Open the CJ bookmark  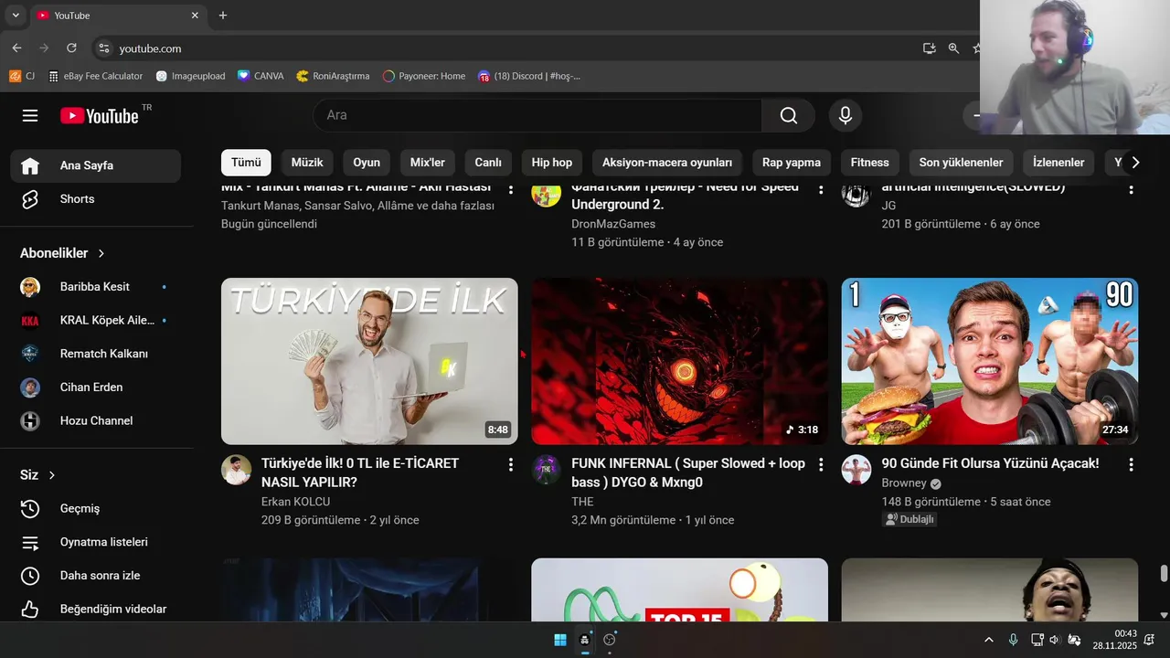coord(22,76)
